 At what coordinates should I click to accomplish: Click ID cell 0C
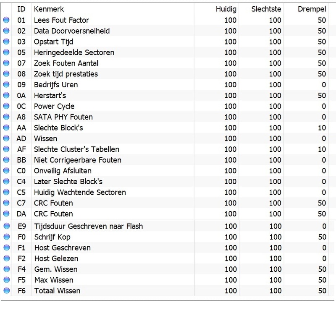(21, 107)
